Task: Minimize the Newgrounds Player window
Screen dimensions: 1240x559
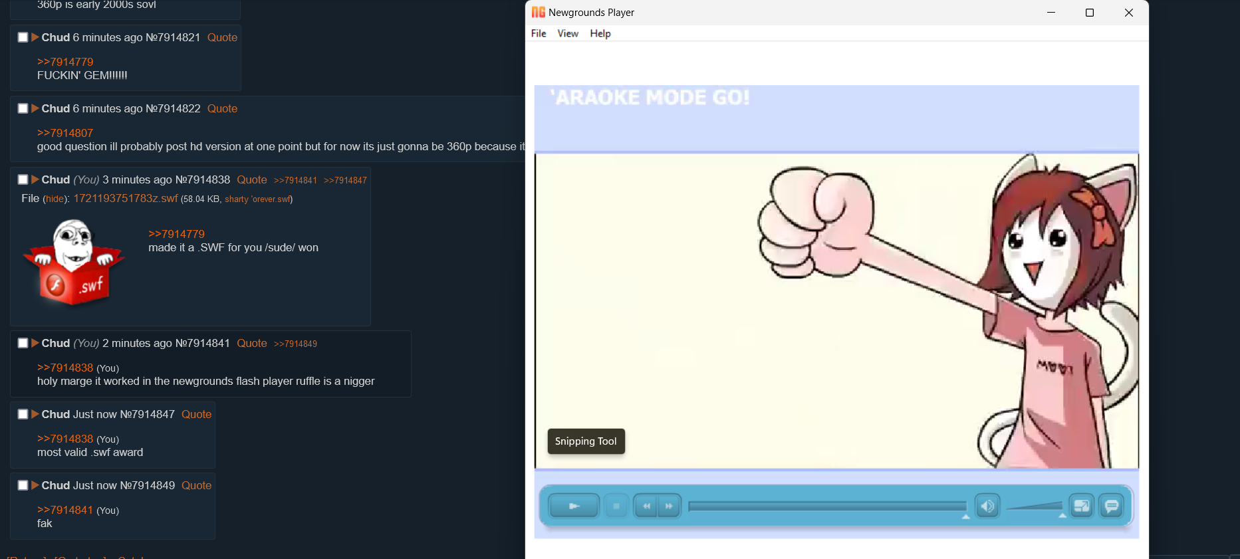Action: click(x=1051, y=12)
